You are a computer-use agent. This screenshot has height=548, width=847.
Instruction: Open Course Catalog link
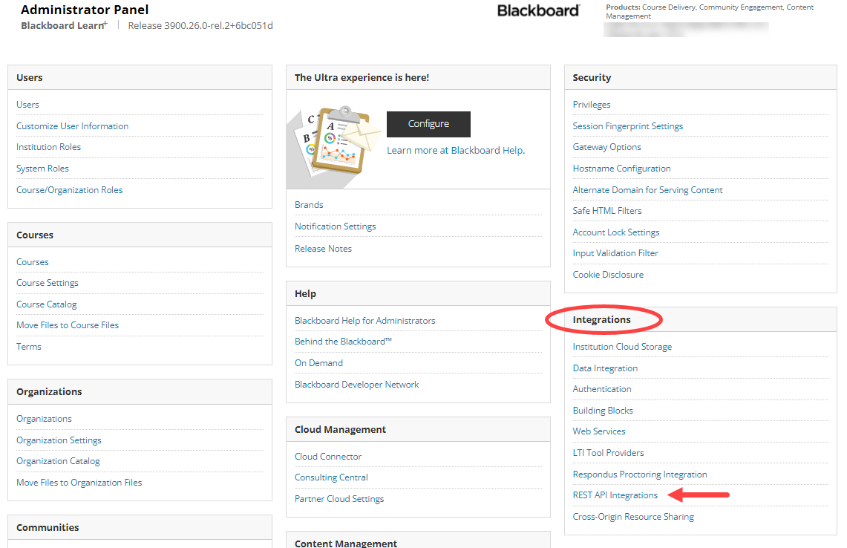(46, 304)
